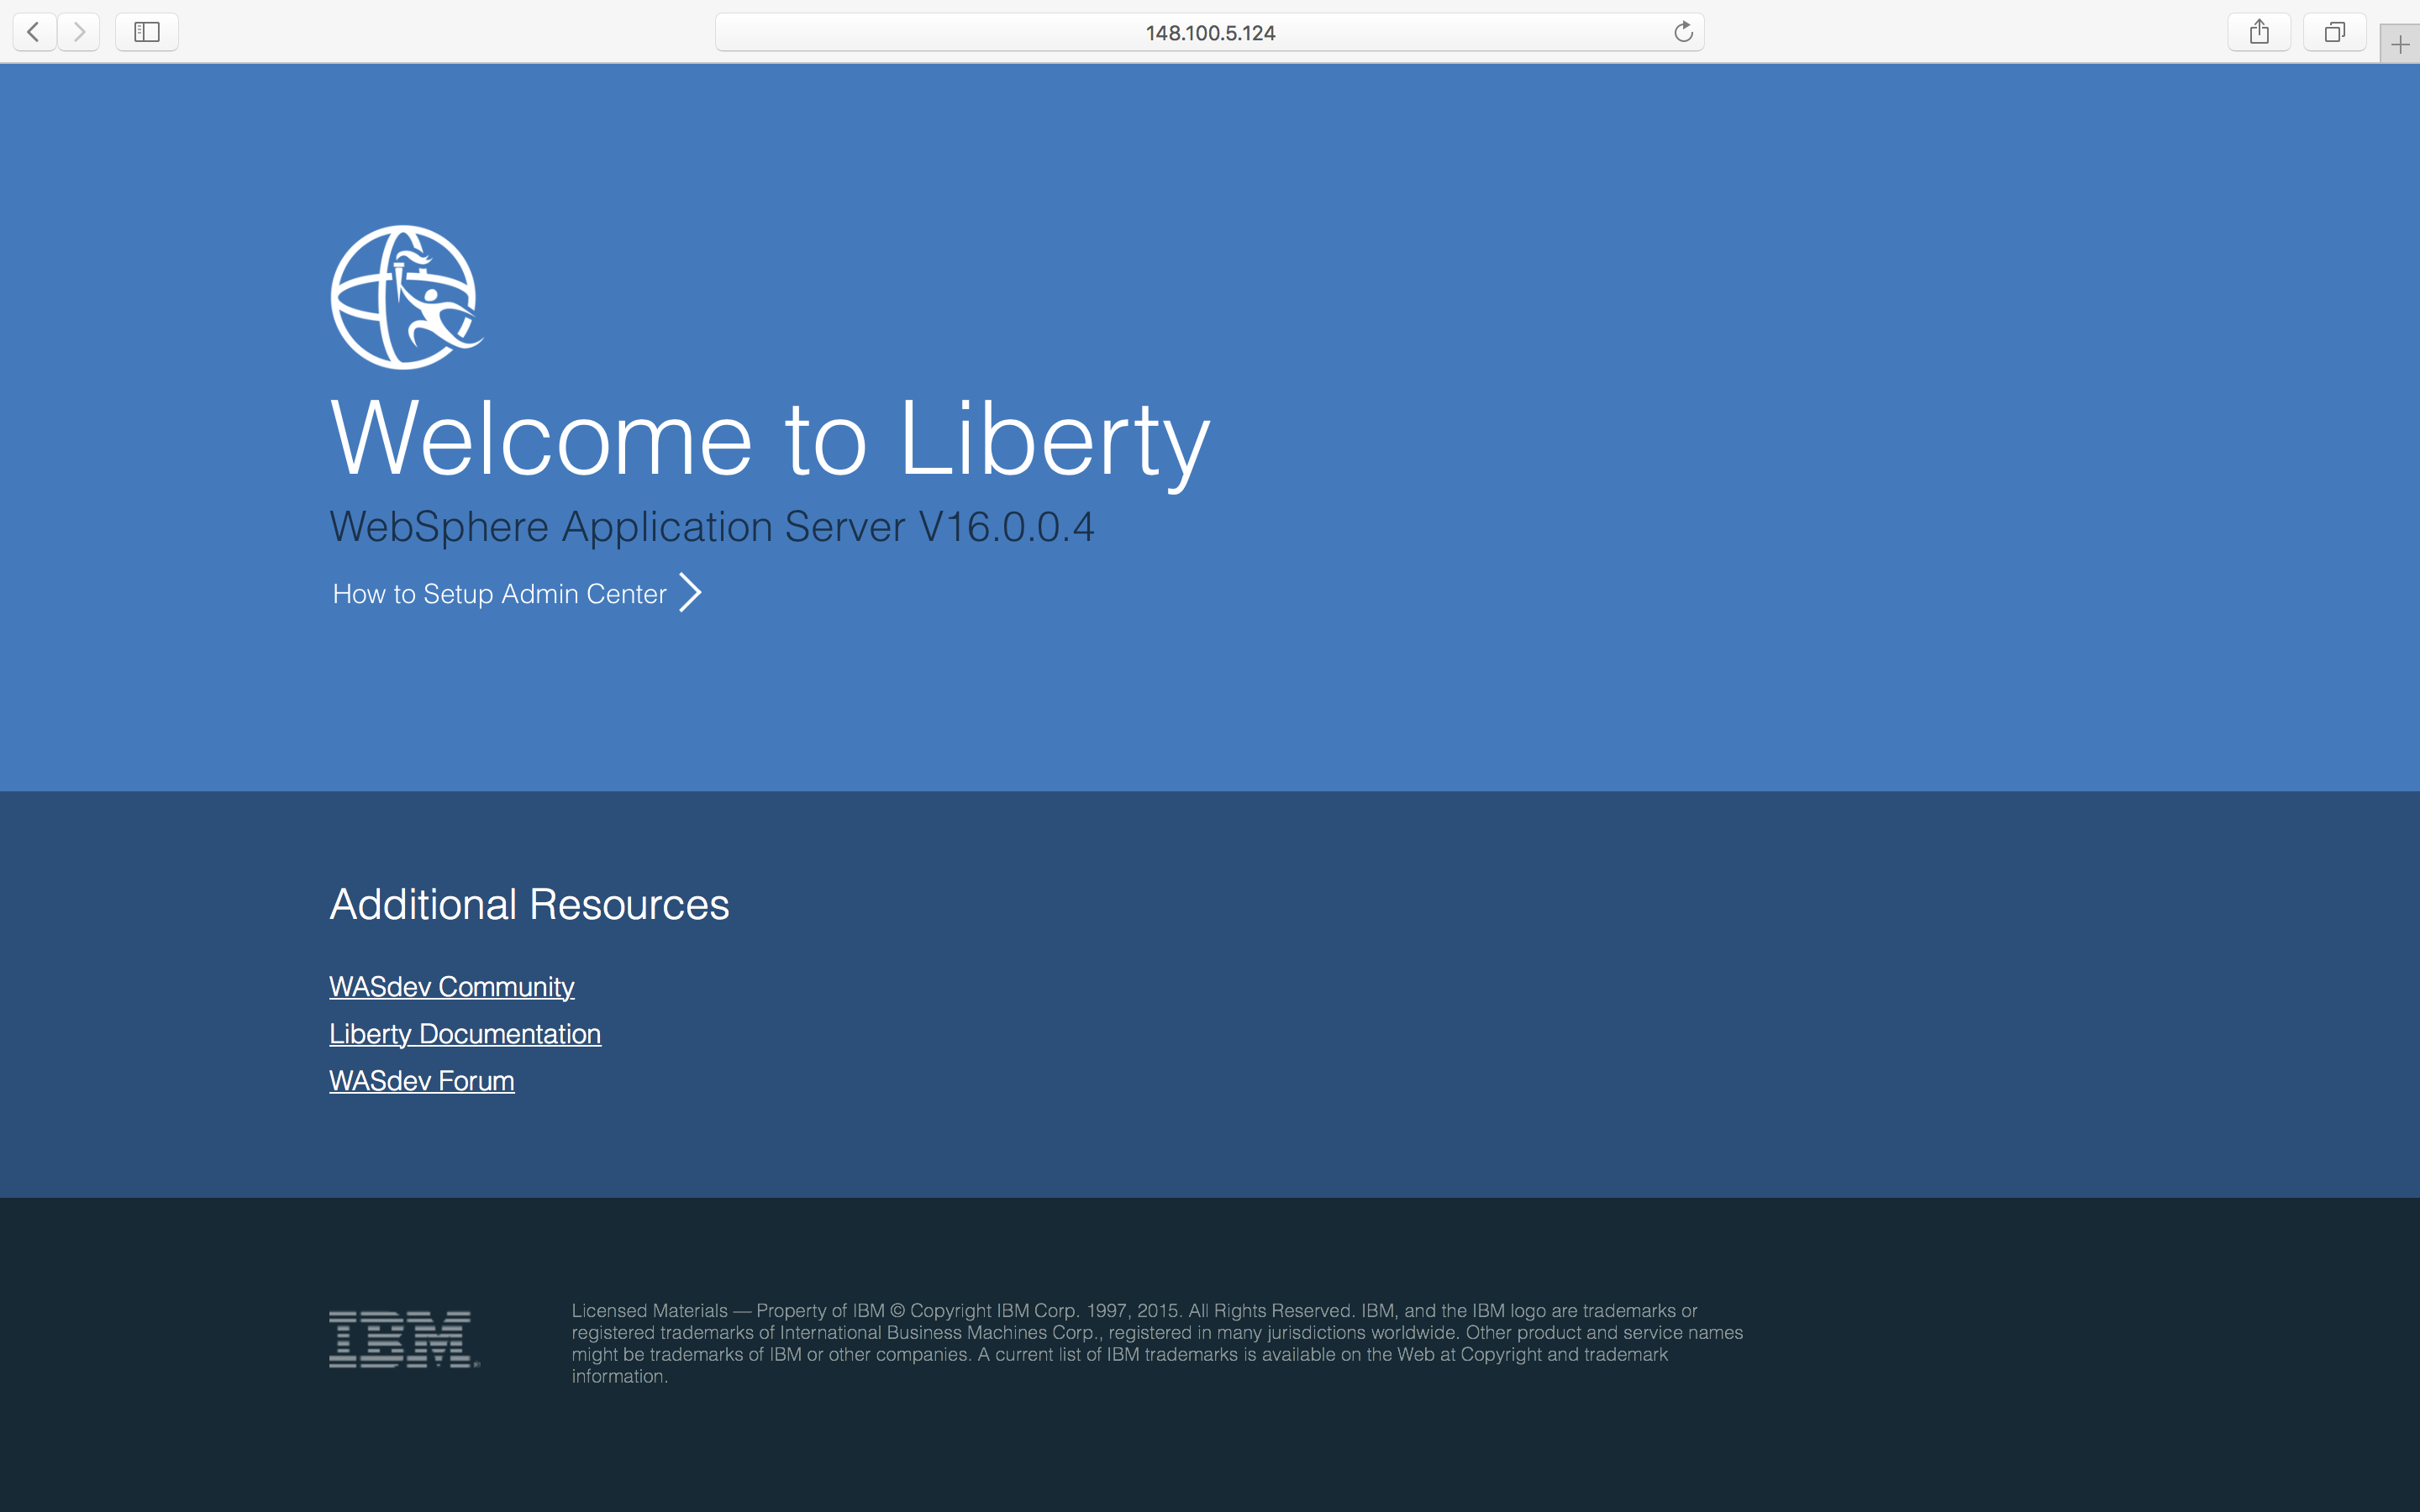Reload the page using the refresh icon
Image resolution: width=2420 pixels, height=1512 pixels.
(x=1683, y=32)
